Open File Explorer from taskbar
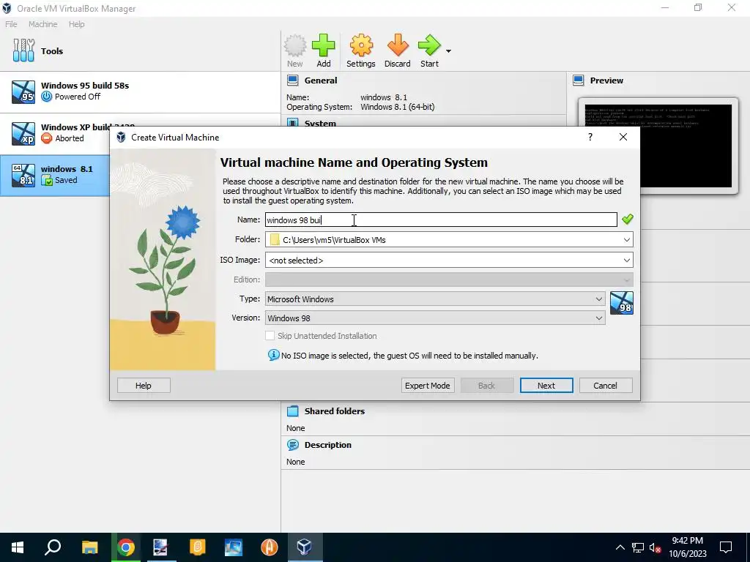The image size is (750, 562). [x=89, y=547]
